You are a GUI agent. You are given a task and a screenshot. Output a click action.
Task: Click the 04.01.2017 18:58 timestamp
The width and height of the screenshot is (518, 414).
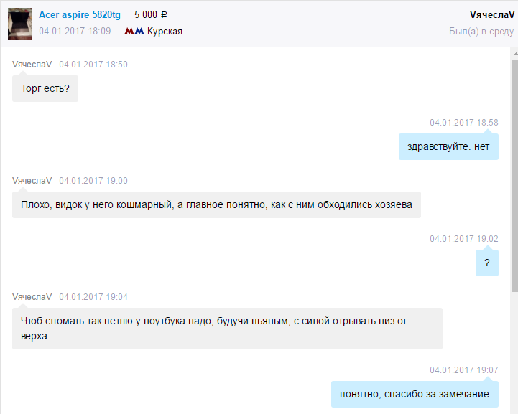(x=463, y=123)
